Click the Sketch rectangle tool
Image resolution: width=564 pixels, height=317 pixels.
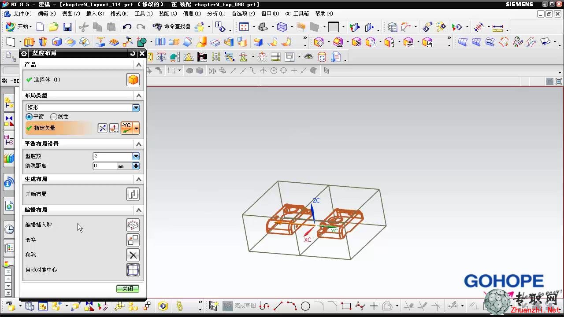click(346, 306)
